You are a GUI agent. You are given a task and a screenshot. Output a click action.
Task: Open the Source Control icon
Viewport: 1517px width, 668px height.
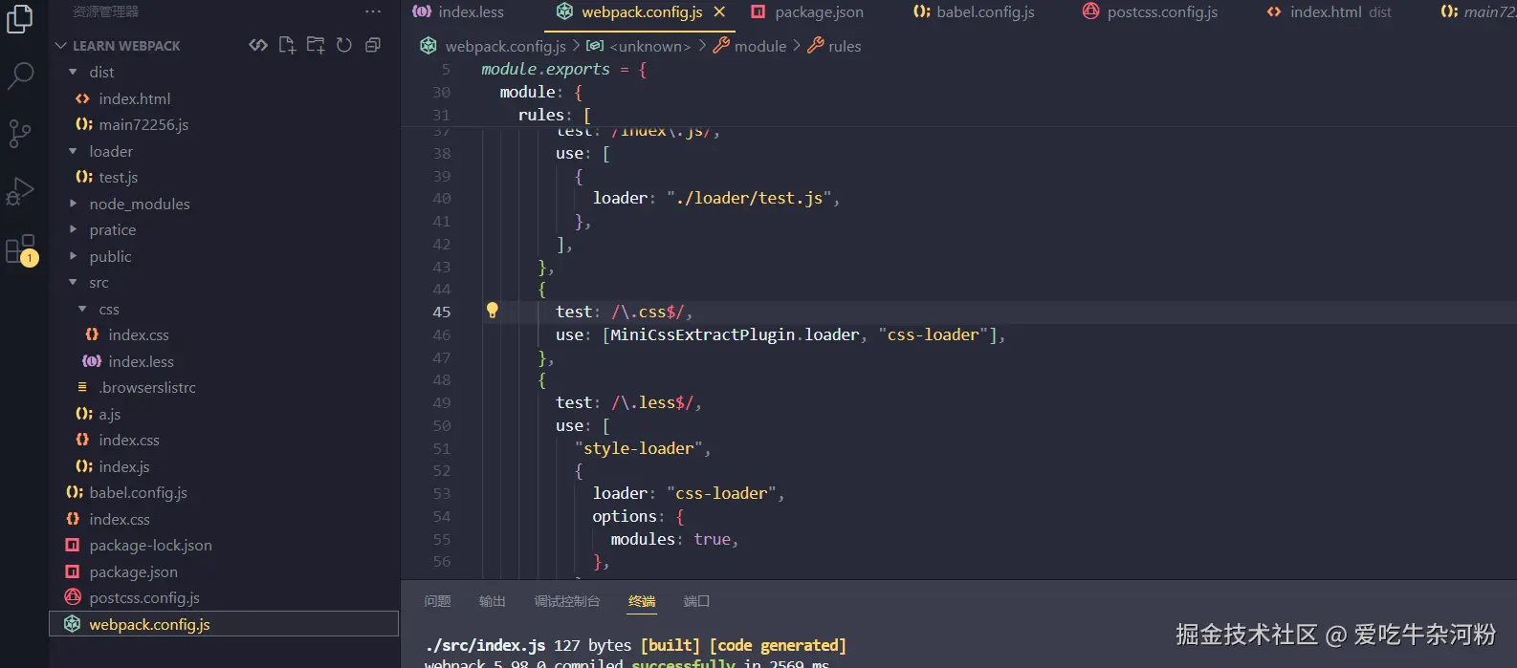(20, 133)
